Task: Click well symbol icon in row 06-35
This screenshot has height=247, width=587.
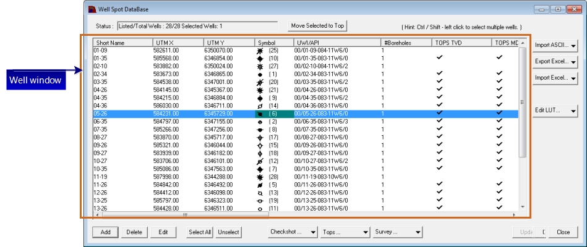Action: pos(259,122)
